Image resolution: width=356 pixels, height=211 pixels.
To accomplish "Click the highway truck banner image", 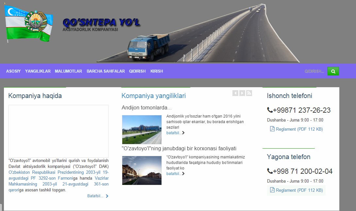I will 198,33.
